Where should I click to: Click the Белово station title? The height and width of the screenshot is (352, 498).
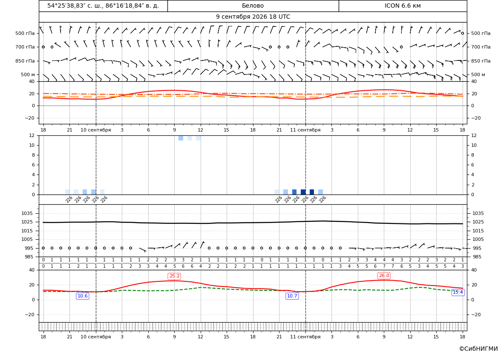pos(253,6)
